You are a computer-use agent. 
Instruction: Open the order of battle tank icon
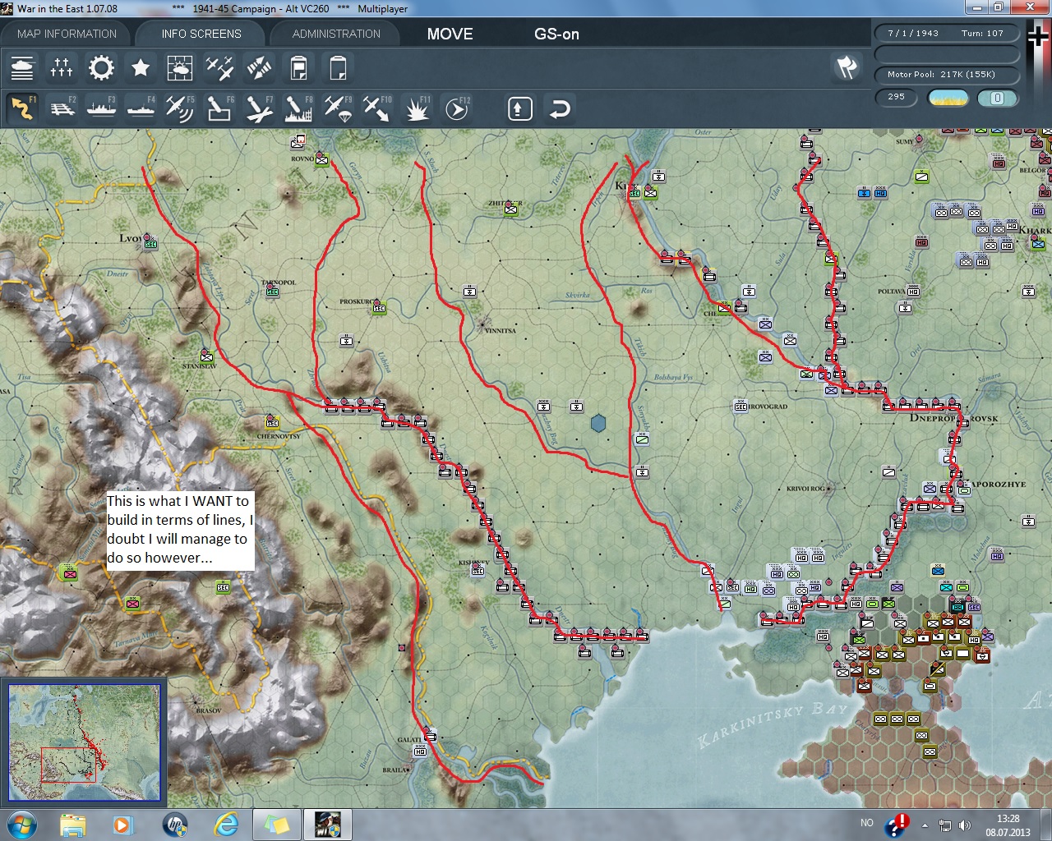coord(22,67)
